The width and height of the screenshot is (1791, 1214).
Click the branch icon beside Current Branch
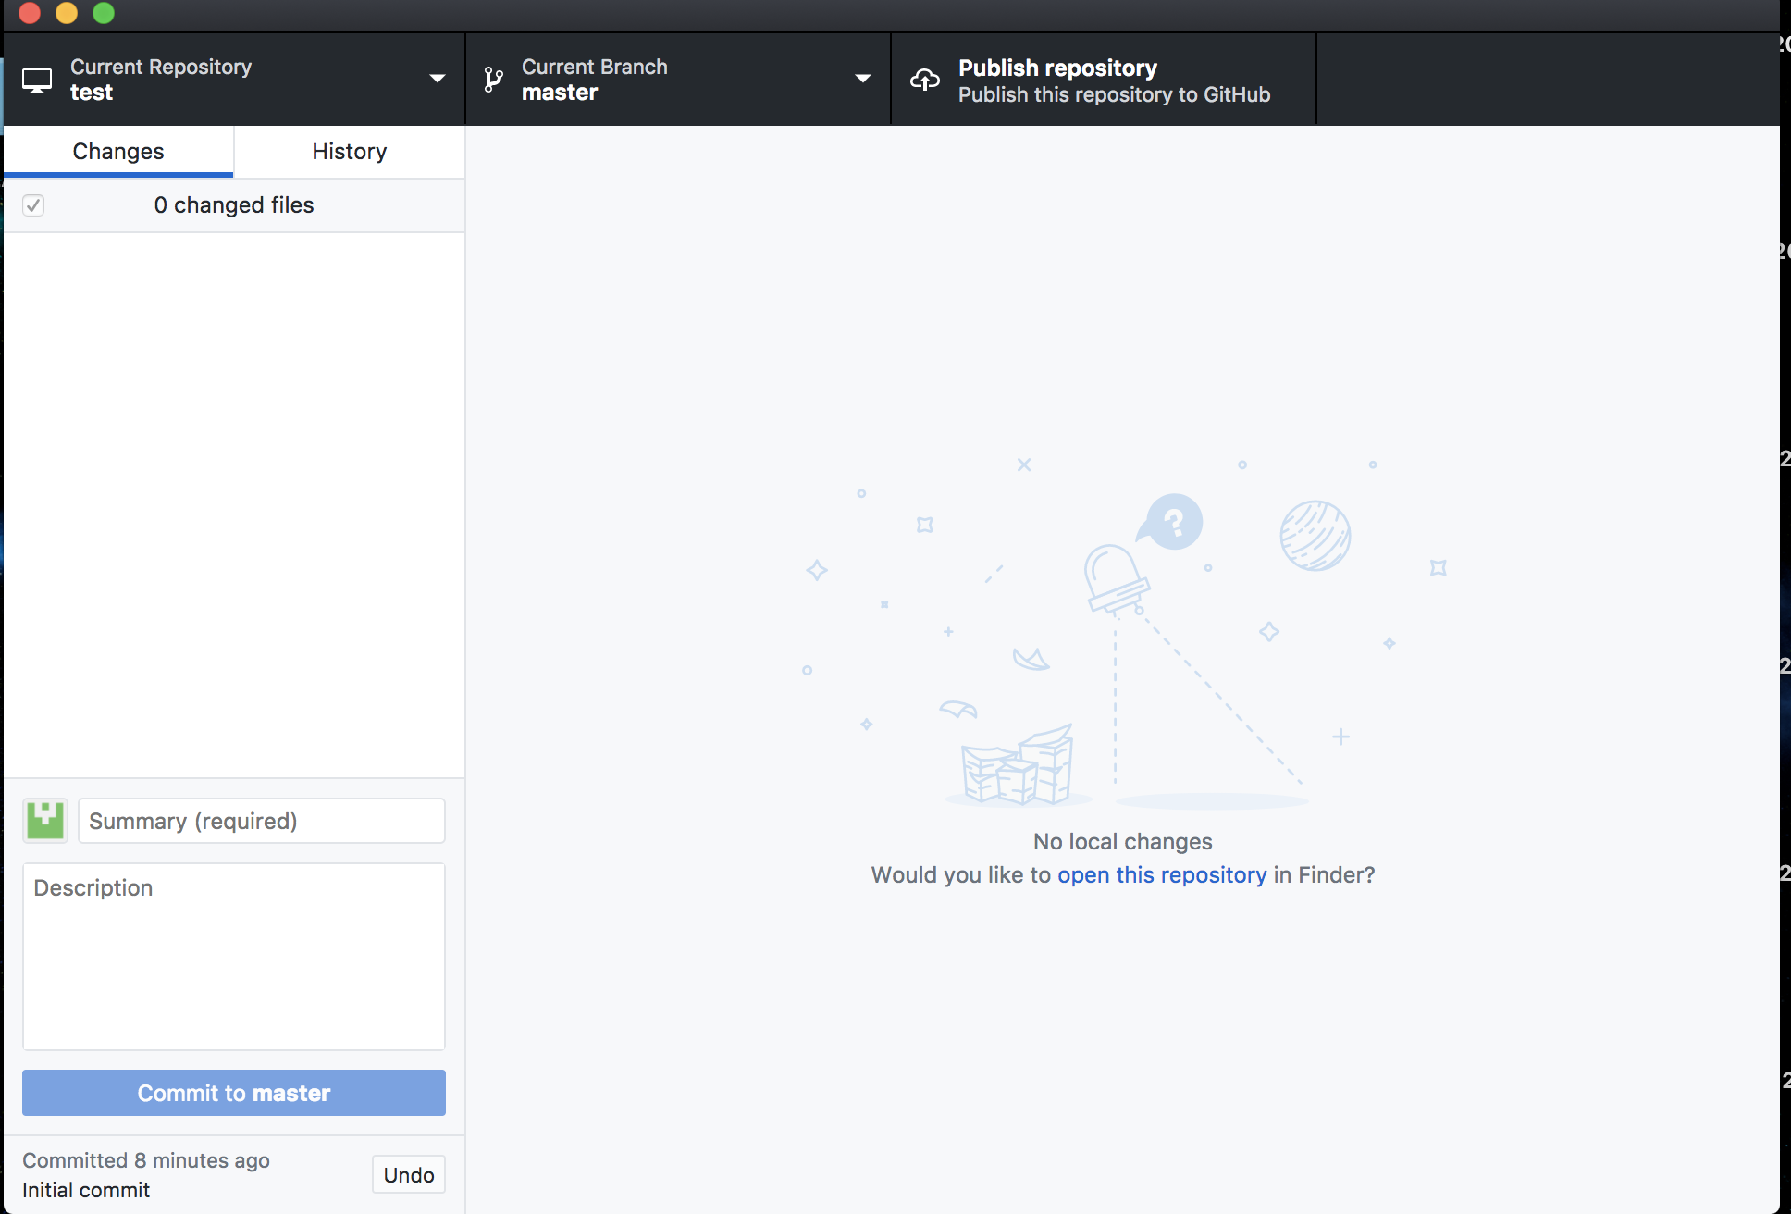491,79
